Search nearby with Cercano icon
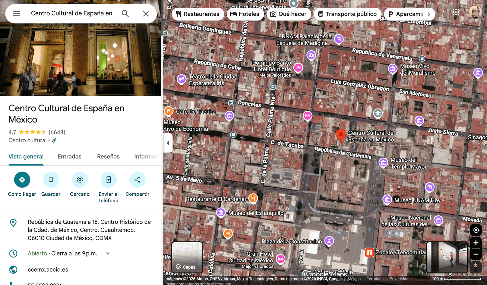The image size is (487, 285). [x=80, y=180]
